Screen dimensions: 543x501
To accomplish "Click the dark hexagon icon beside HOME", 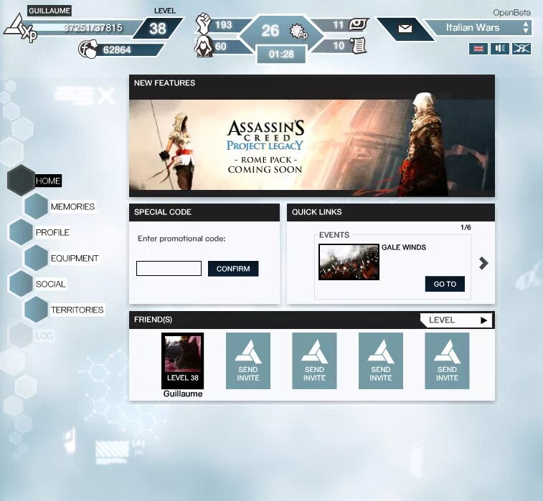I will tap(21, 180).
